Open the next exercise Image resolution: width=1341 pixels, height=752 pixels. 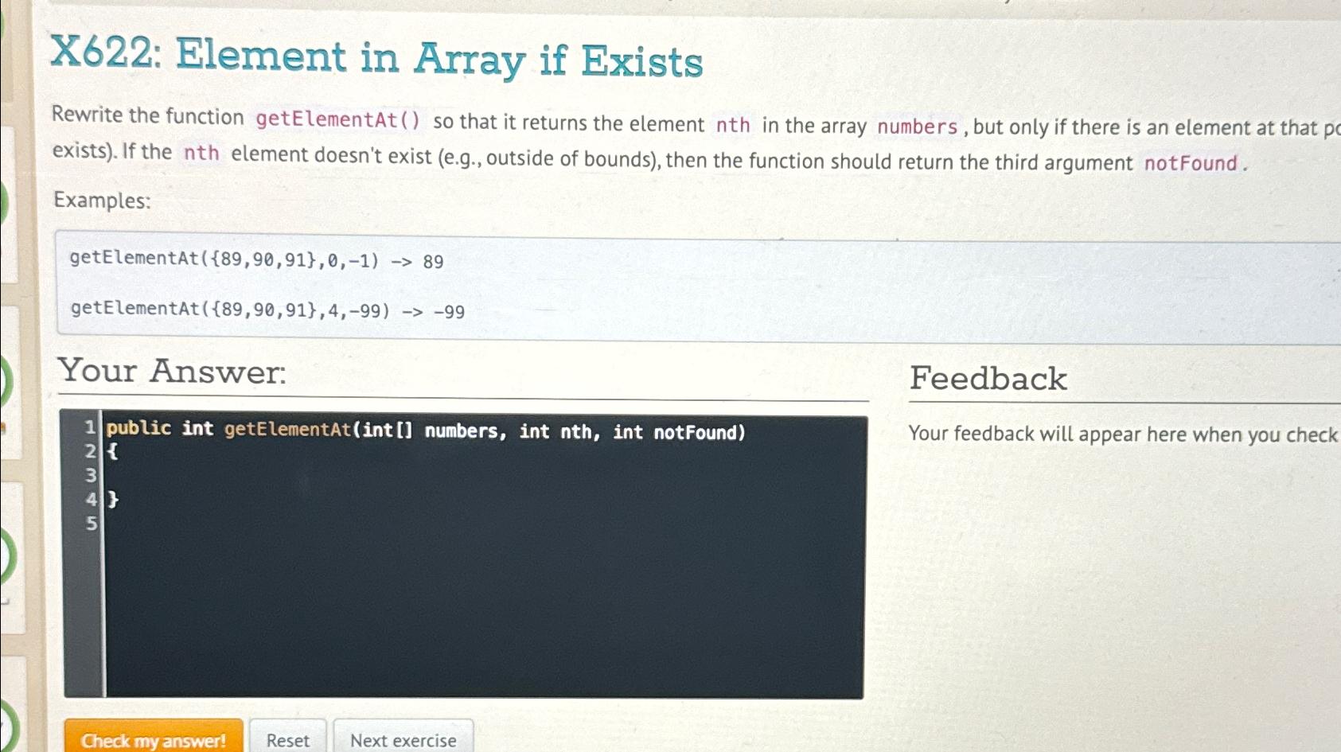tap(403, 739)
